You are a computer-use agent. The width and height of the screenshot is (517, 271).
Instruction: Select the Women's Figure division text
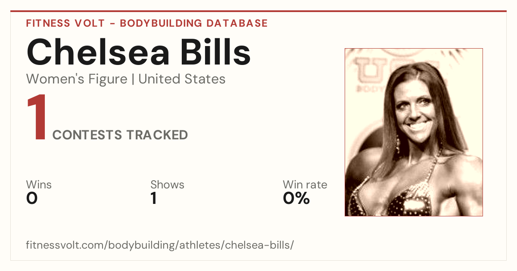click(x=77, y=79)
